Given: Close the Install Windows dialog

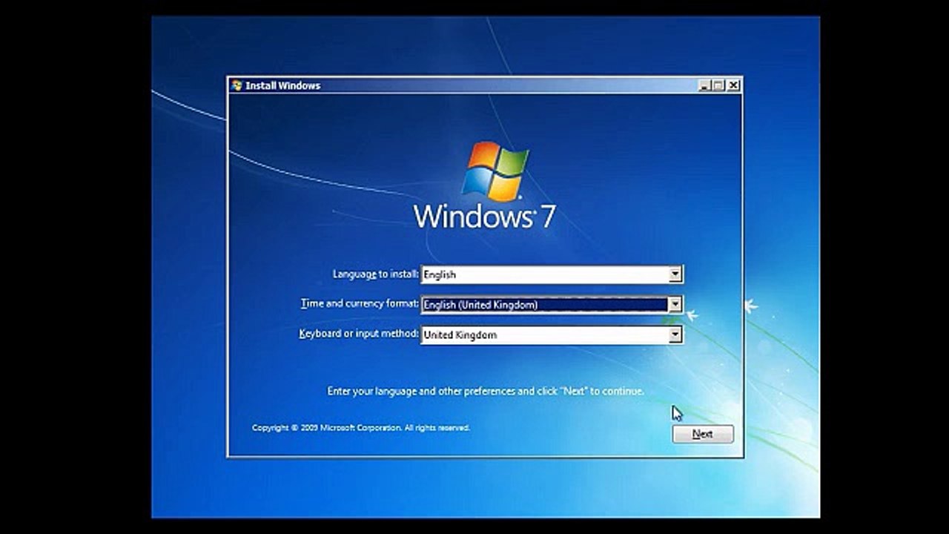Looking at the screenshot, I should (x=733, y=85).
